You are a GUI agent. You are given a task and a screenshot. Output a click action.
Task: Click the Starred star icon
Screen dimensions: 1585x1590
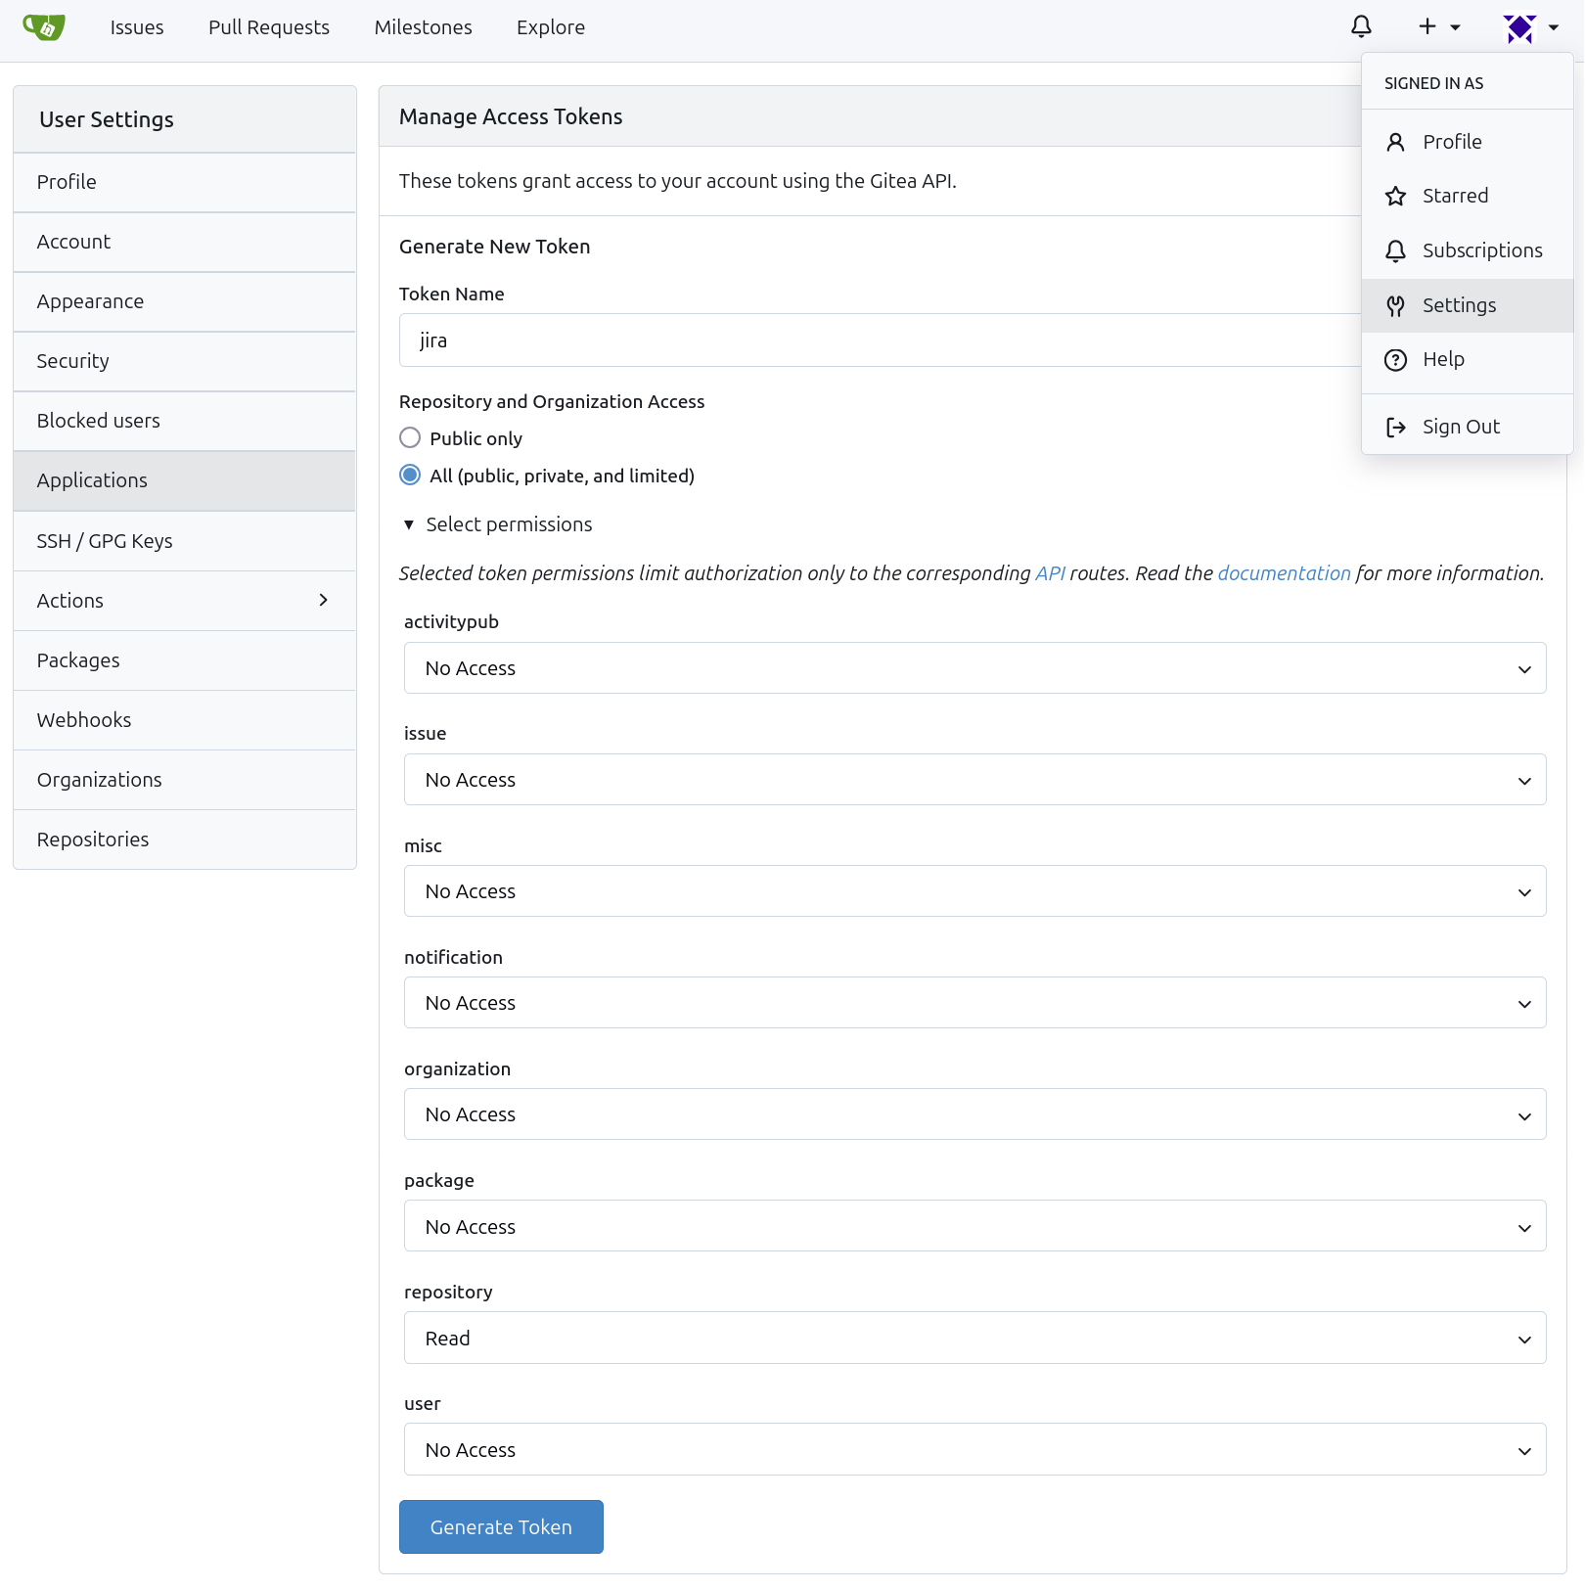coord(1396,196)
